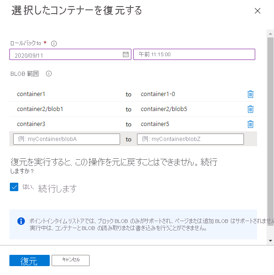
Task: Close the restore containers dialog
Action: click(x=258, y=11)
